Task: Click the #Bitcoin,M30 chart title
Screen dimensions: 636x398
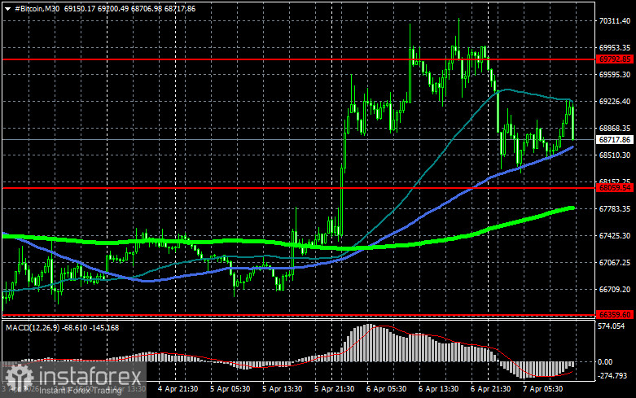Action: click(x=37, y=8)
